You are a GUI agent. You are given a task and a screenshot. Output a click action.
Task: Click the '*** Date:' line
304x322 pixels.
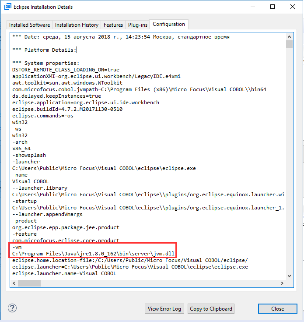point(121,37)
